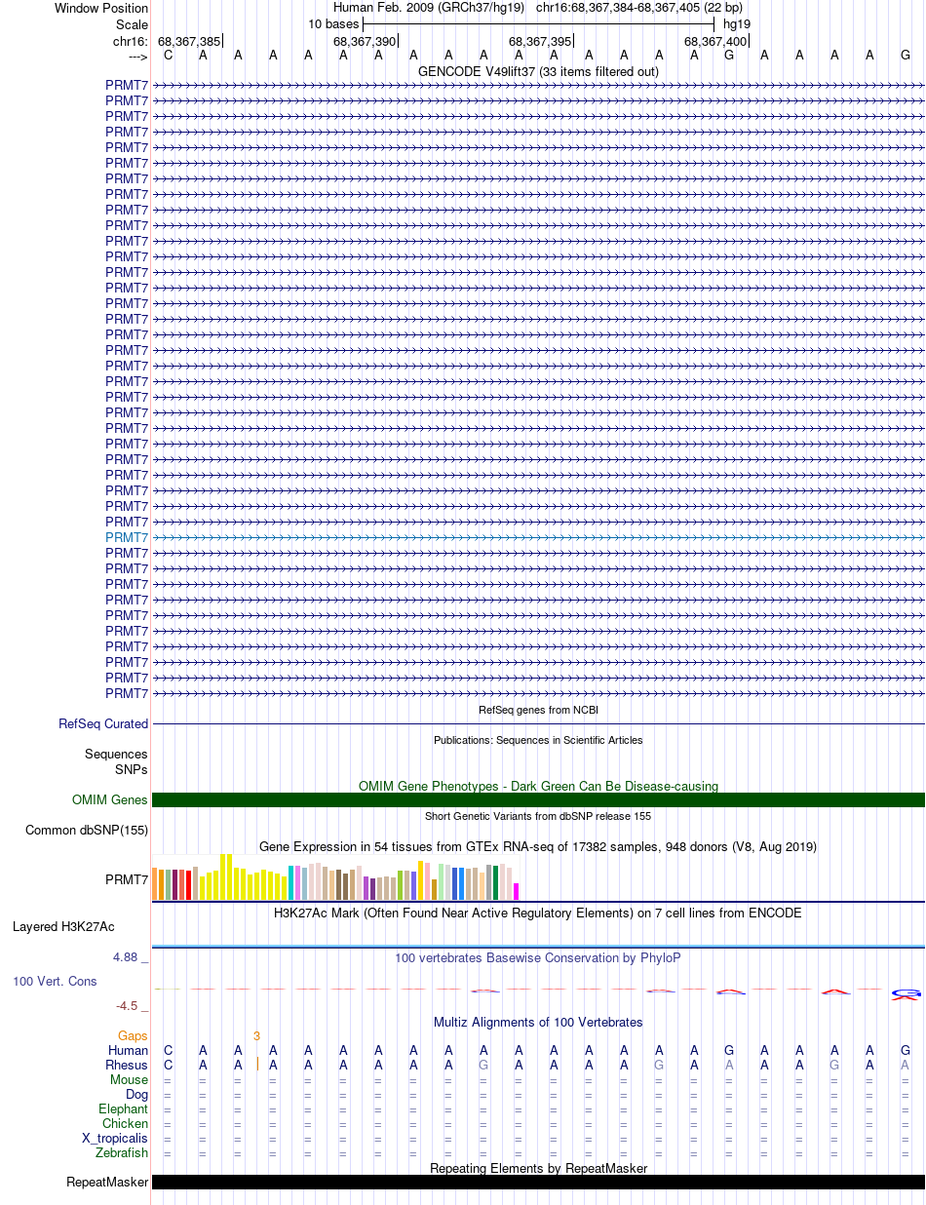Open Short Genetic Variants from dbSNP title
The height and width of the screenshot is (1205, 926).
538,816
